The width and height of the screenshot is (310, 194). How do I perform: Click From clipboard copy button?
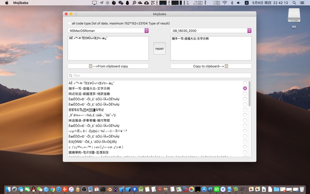click(108, 66)
